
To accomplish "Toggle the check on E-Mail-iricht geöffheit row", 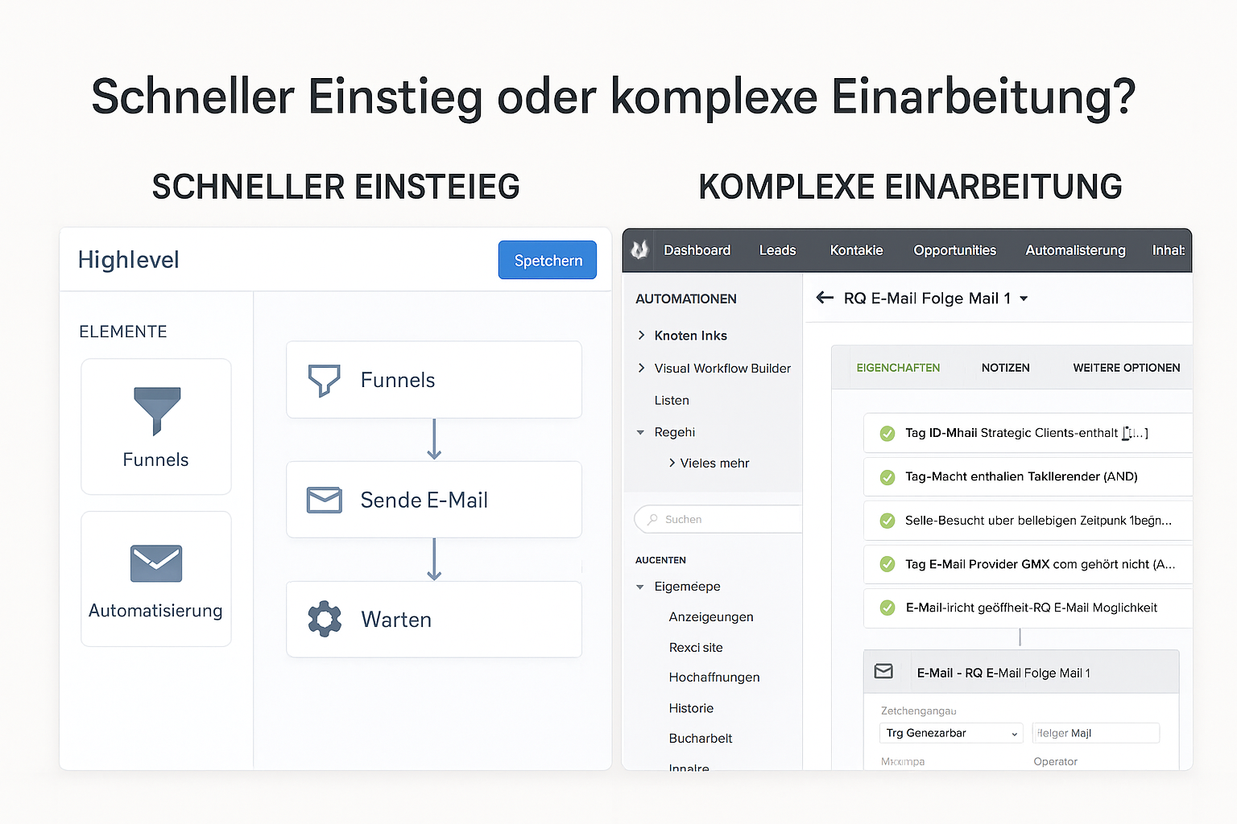I will point(887,608).
